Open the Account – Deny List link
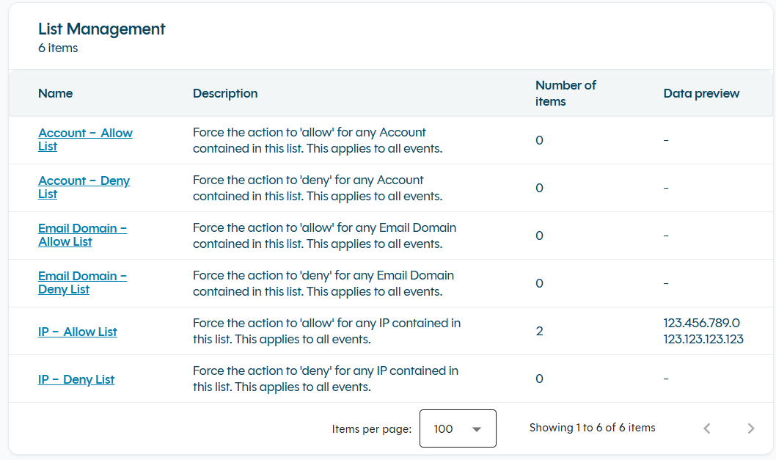Viewport: 776px width, 460px height. tap(84, 187)
